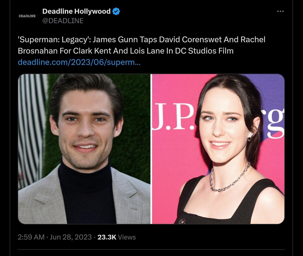Screen dimensions: 303x256
Task: Click the 2:59 AM timestamp
Action: coord(31,237)
